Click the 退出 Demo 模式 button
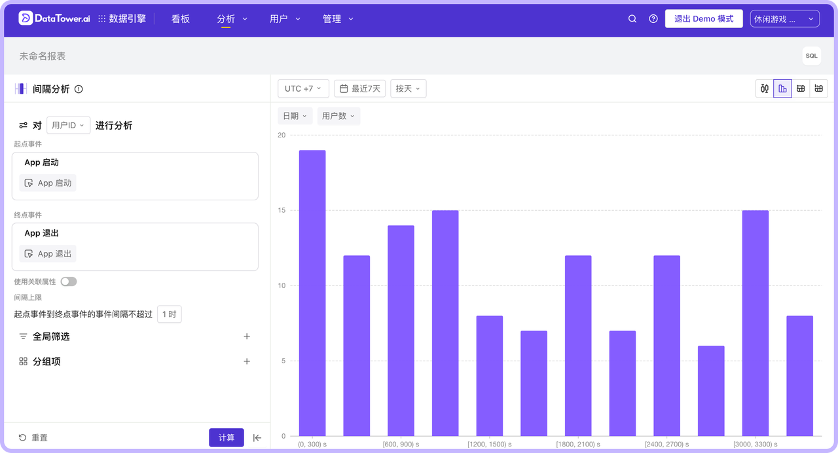Image resolution: width=838 pixels, height=453 pixels. coord(704,18)
